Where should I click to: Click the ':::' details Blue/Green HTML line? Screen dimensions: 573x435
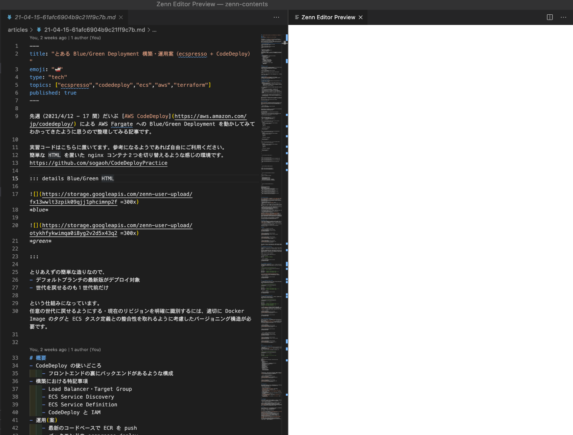(72, 178)
